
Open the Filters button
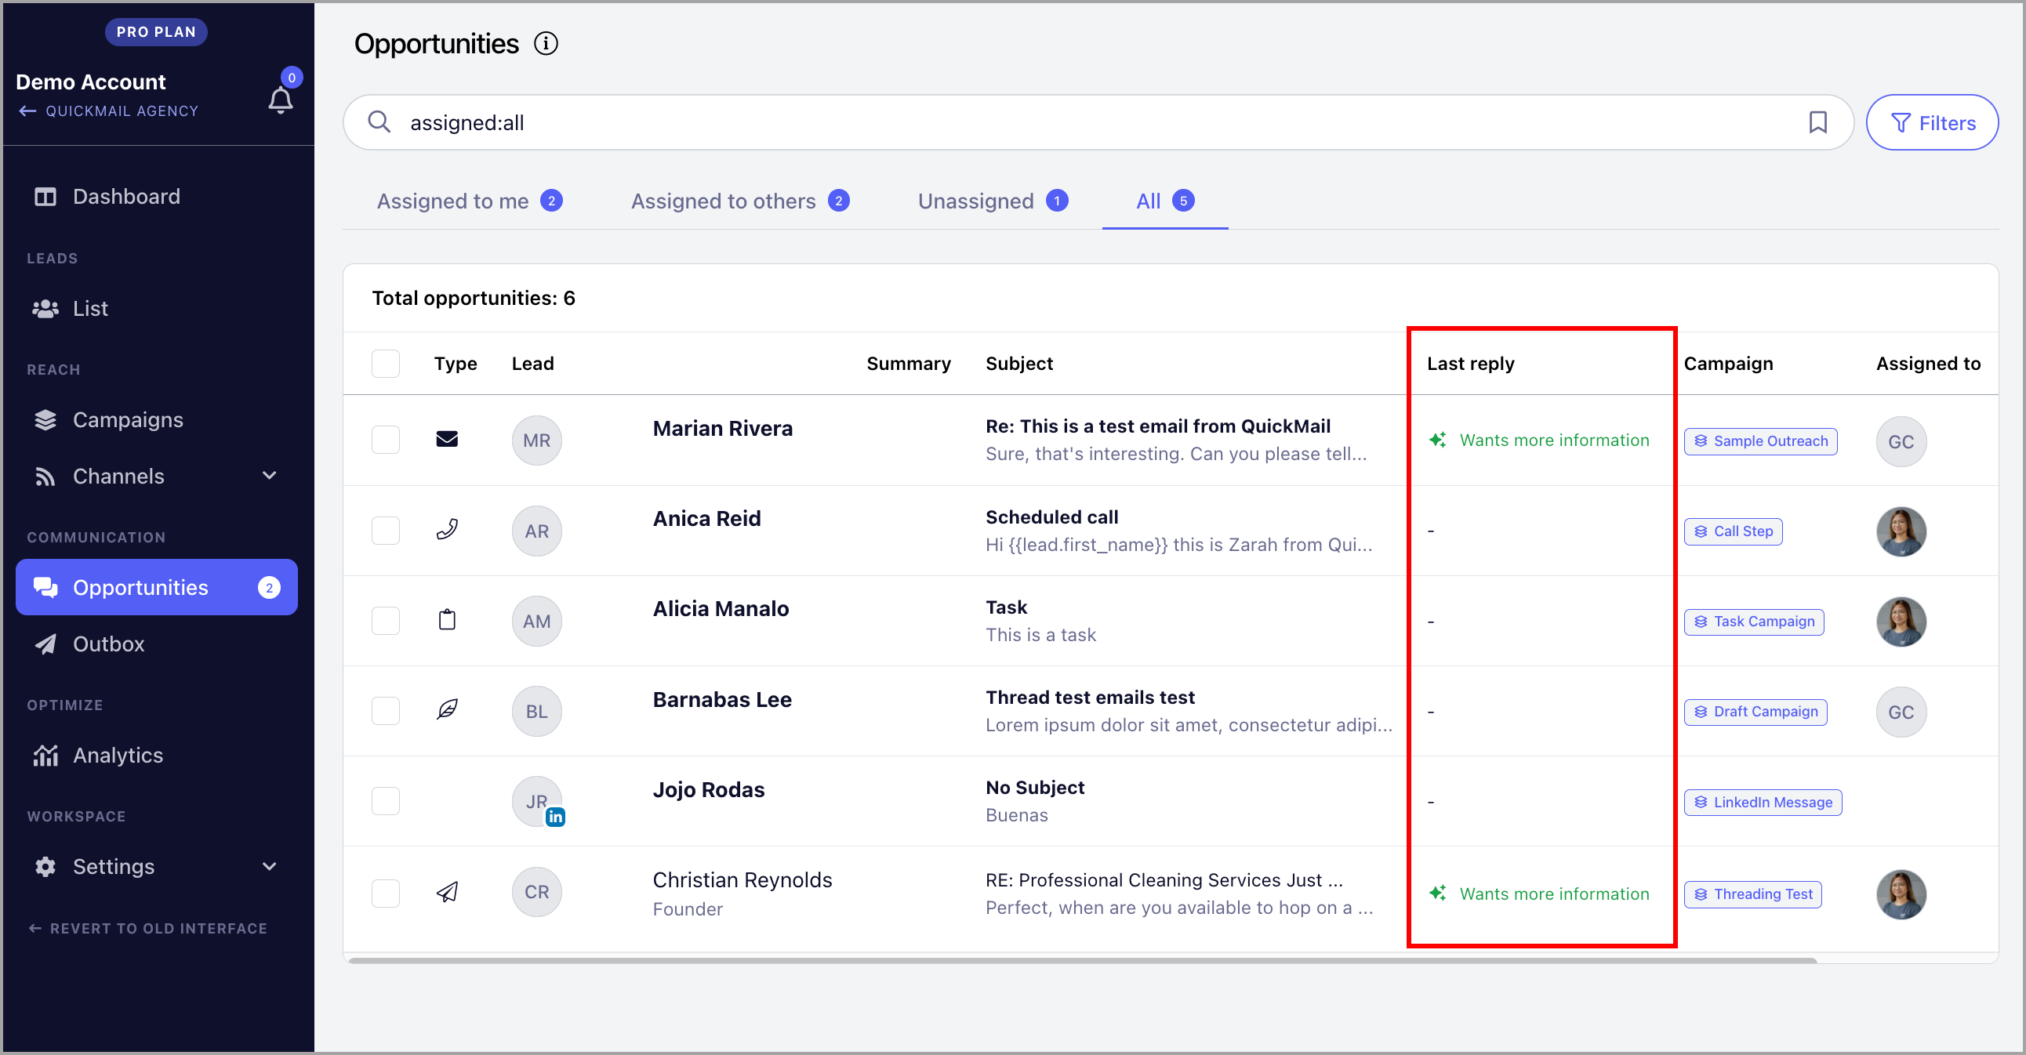(1932, 122)
